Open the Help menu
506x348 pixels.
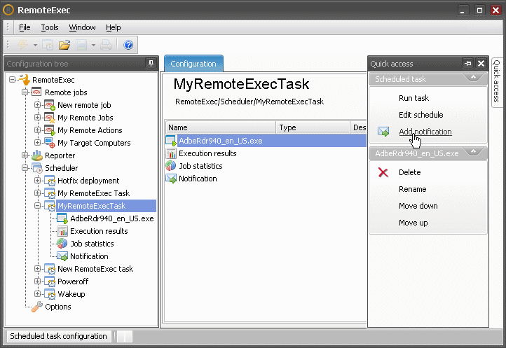[x=114, y=27]
